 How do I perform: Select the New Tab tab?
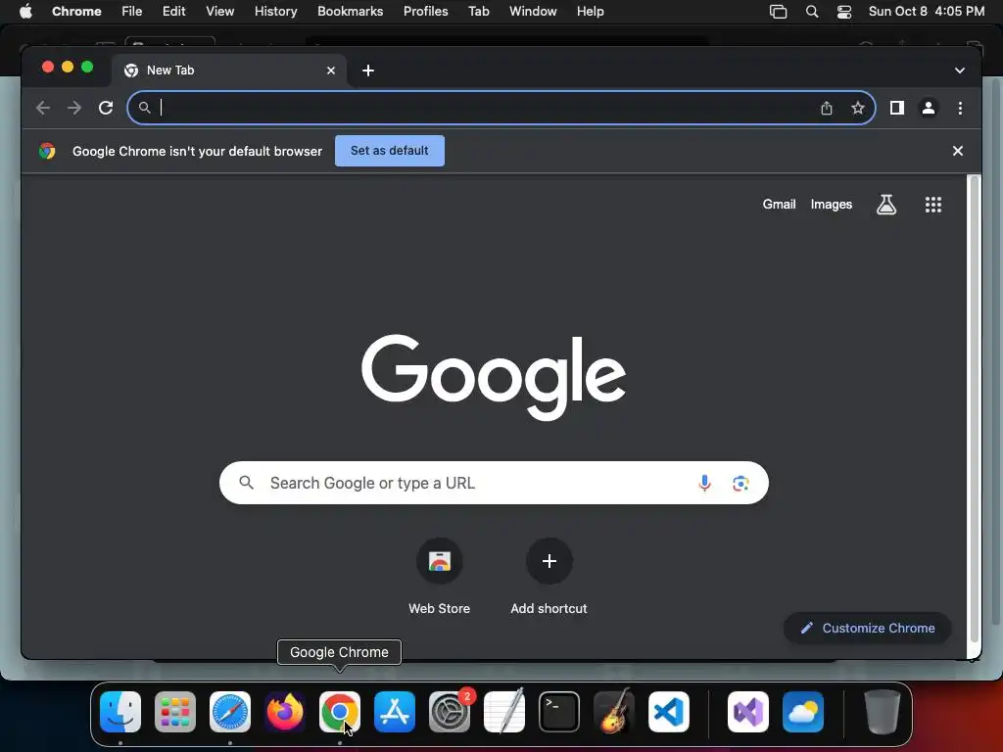pos(230,70)
